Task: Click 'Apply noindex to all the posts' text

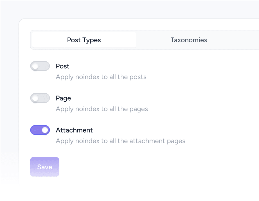Action: point(101,77)
